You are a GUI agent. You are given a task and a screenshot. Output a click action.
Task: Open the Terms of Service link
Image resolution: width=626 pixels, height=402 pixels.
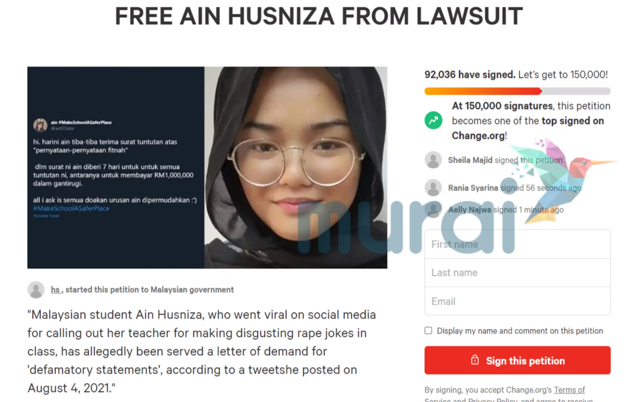tap(569, 390)
